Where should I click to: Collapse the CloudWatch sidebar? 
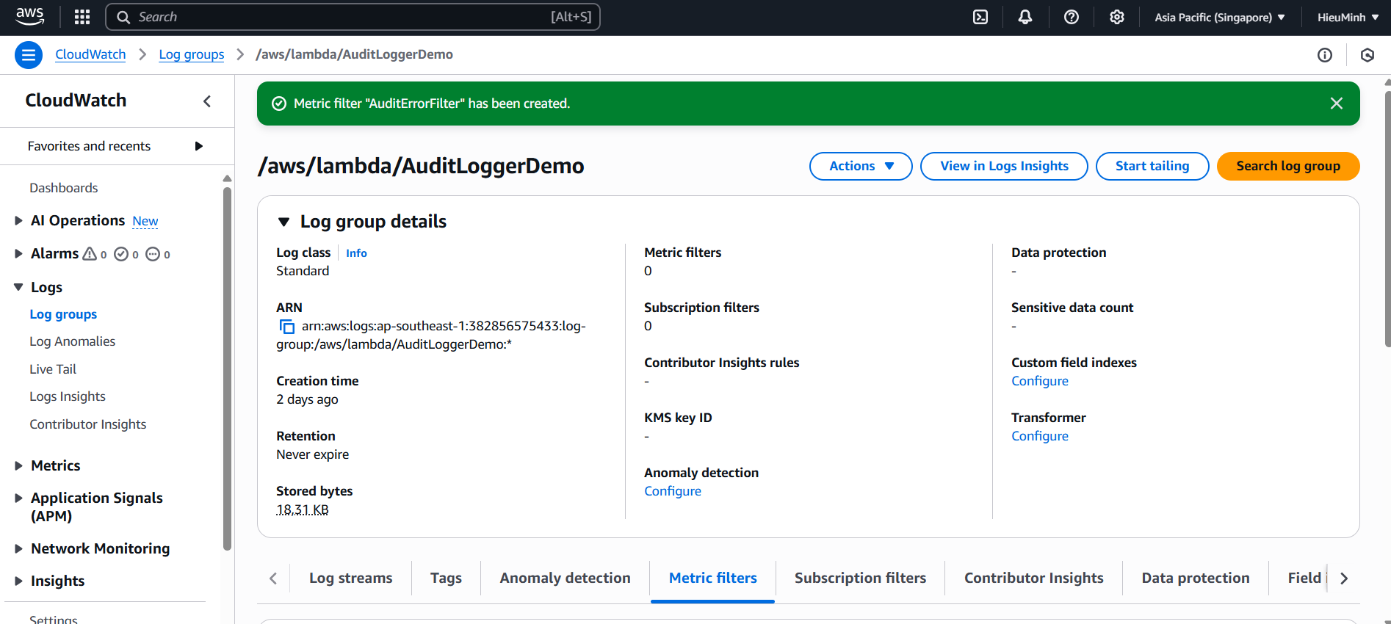207,101
